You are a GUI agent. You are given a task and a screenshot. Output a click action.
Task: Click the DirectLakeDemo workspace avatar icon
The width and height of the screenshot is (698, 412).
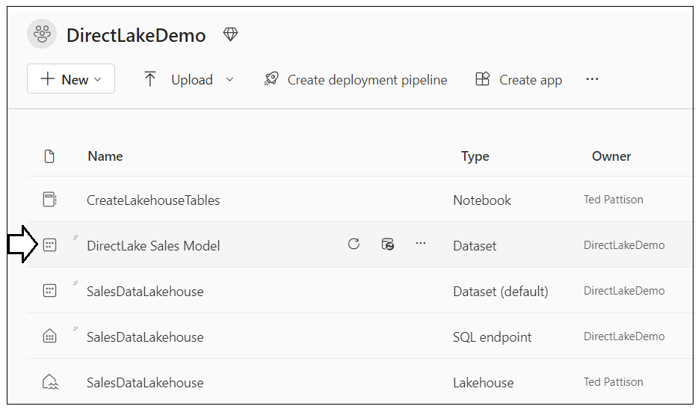[x=43, y=34]
